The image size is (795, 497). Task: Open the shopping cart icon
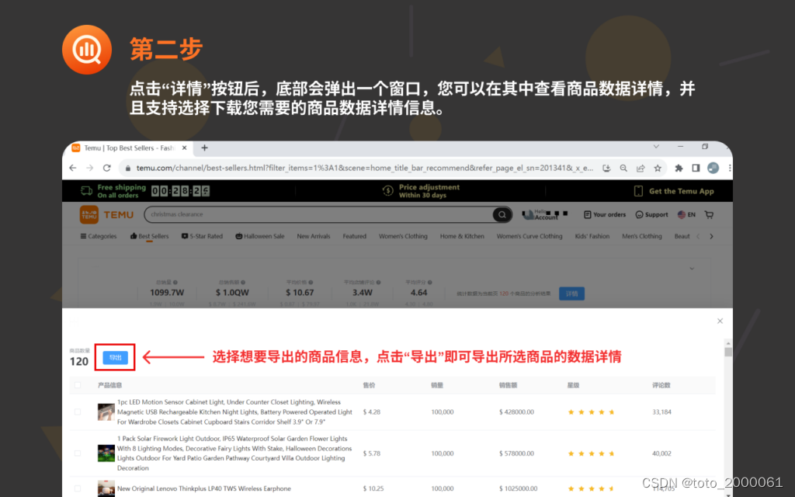click(x=709, y=214)
